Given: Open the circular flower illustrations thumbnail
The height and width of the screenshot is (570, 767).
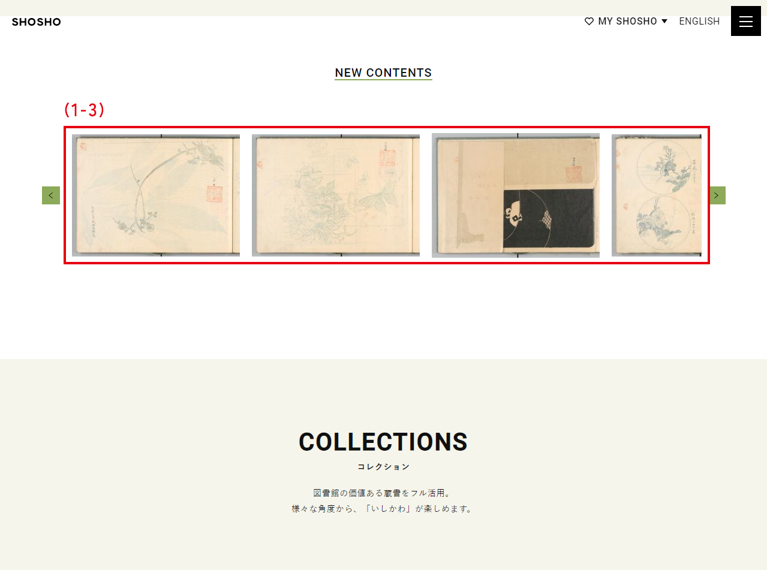Looking at the screenshot, I should click(657, 195).
